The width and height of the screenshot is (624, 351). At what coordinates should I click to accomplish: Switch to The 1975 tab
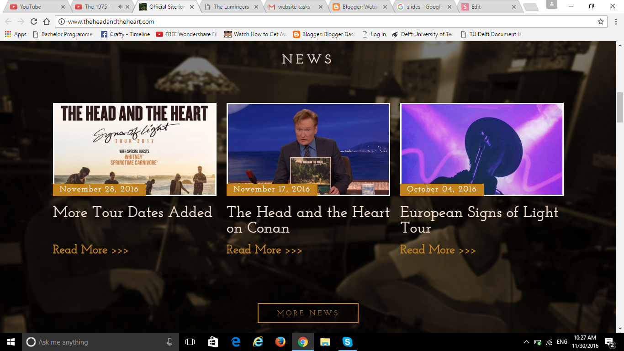(x=101, y=7)
